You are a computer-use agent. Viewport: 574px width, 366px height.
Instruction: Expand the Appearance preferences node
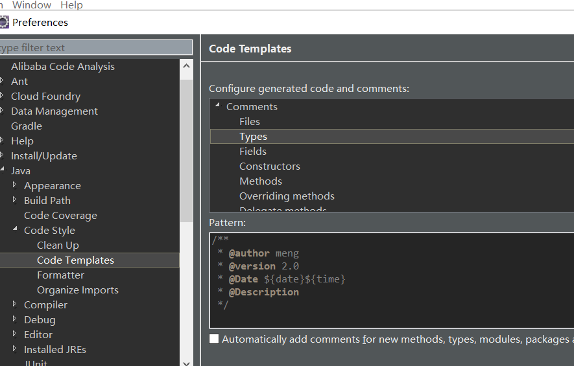pyautogui.click(x=15, y=185)
